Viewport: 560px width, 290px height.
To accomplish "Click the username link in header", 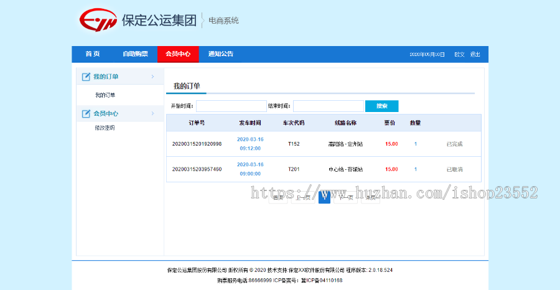I will [459, 55].
